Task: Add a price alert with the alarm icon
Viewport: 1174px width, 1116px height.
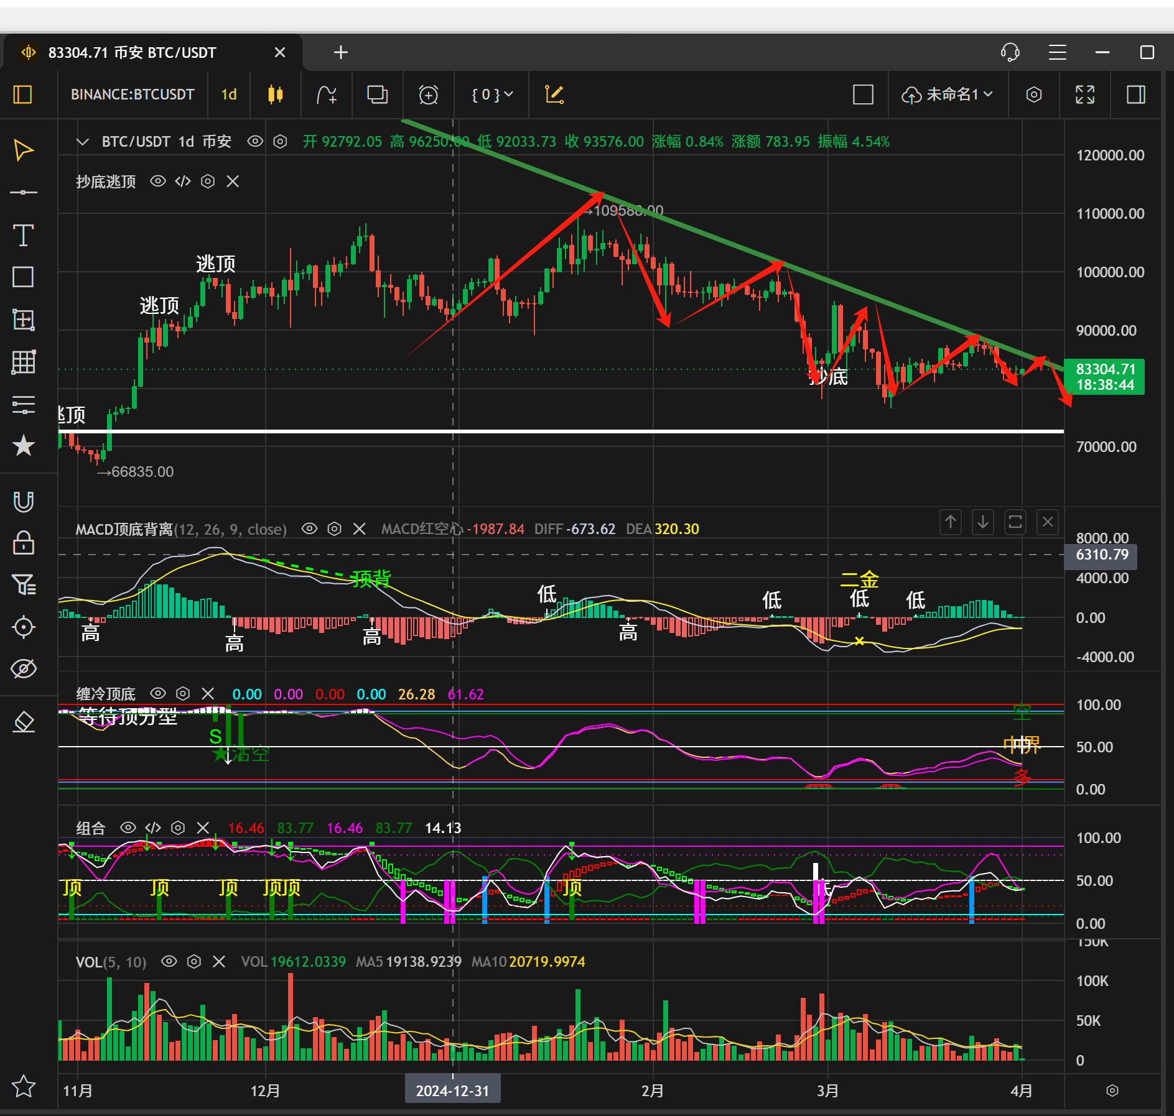Action: 429,95
